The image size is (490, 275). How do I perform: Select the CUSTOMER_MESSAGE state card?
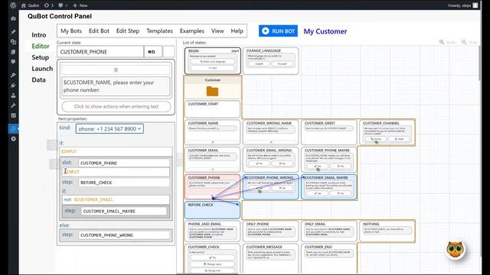[270, 258]
